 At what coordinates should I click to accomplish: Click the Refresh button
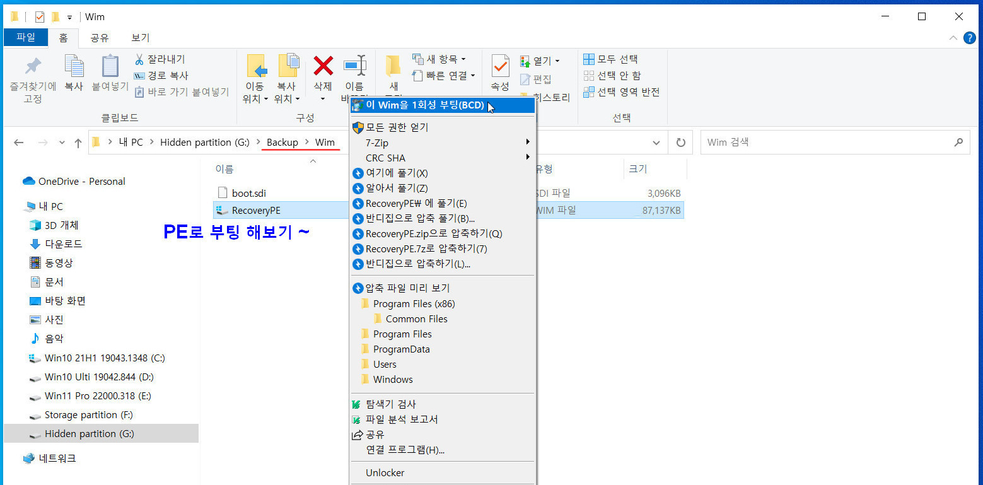point(680,143)
